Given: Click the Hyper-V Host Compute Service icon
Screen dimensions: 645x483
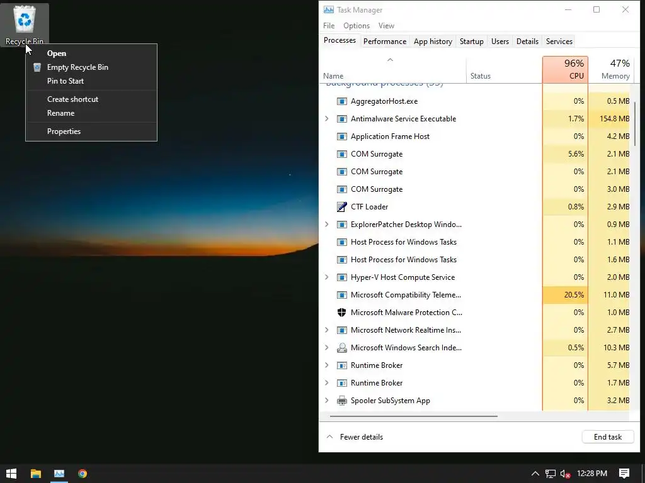Looking at the screenshot, I should (x=342, y=277).
